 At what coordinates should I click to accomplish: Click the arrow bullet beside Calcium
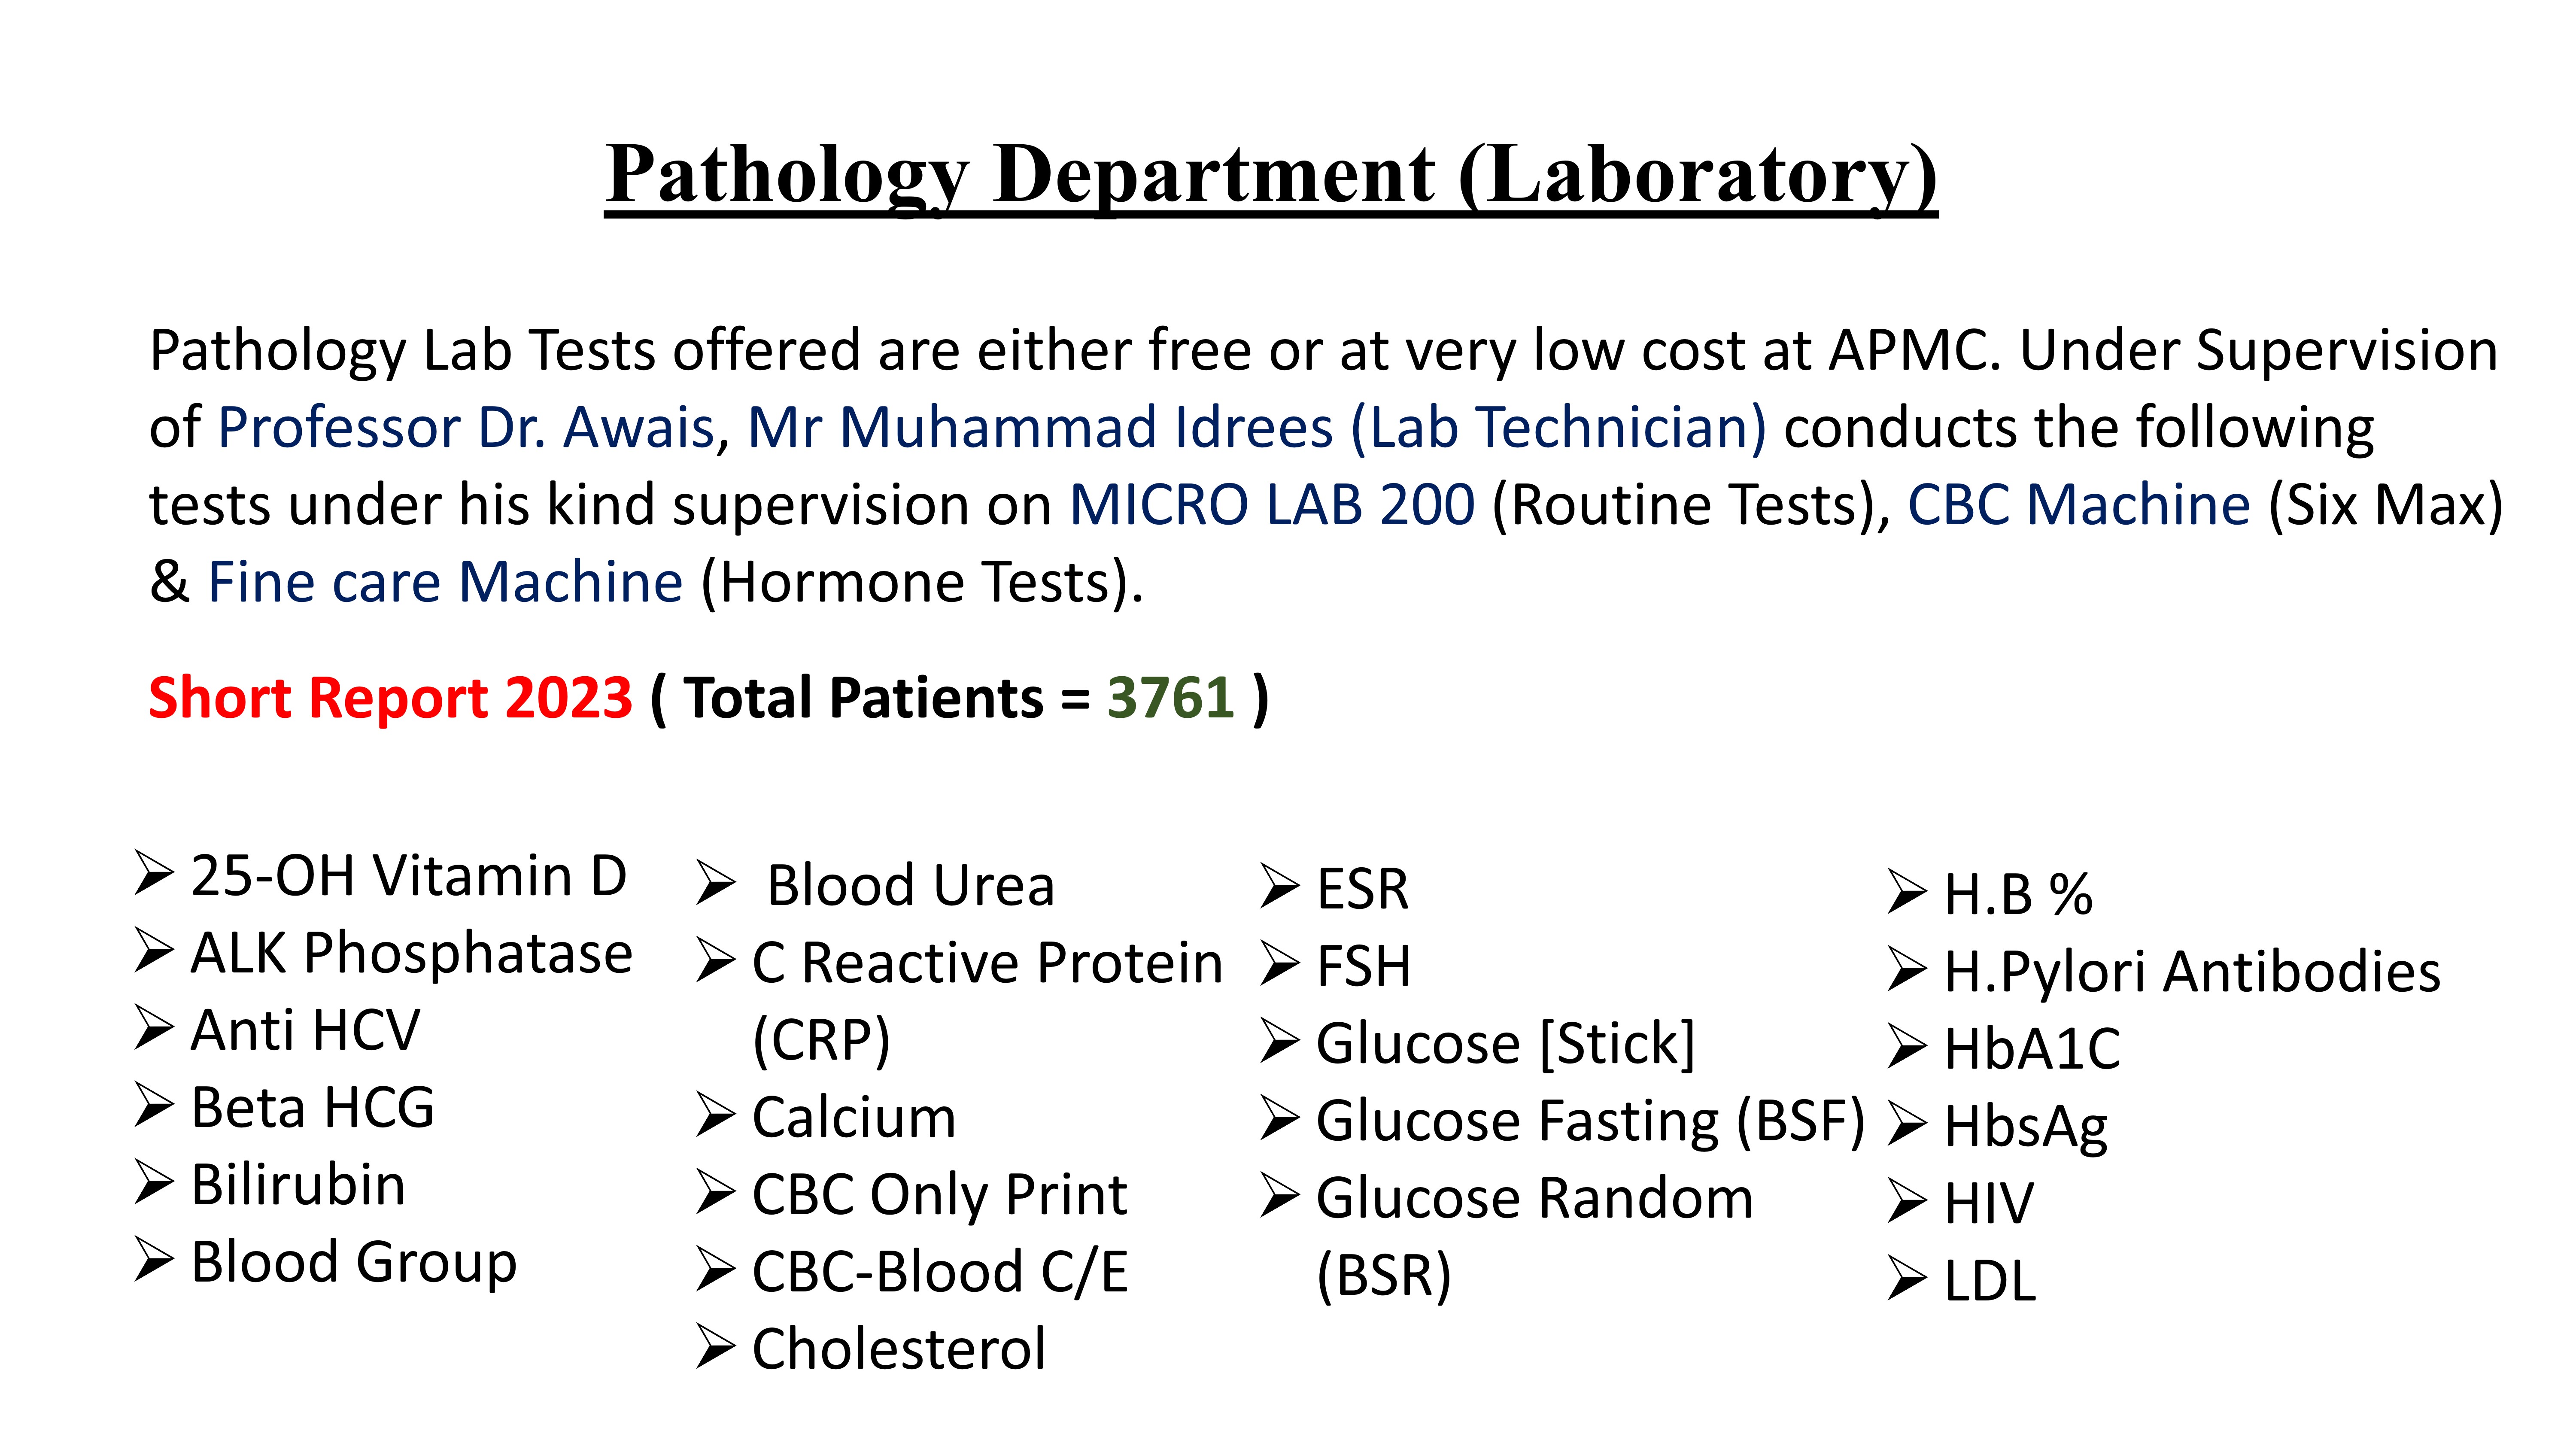click(x=716, y=1115)
